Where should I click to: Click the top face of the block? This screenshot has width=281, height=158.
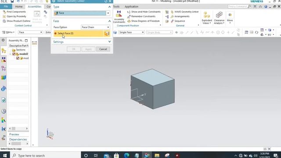(x=153, y=77)
